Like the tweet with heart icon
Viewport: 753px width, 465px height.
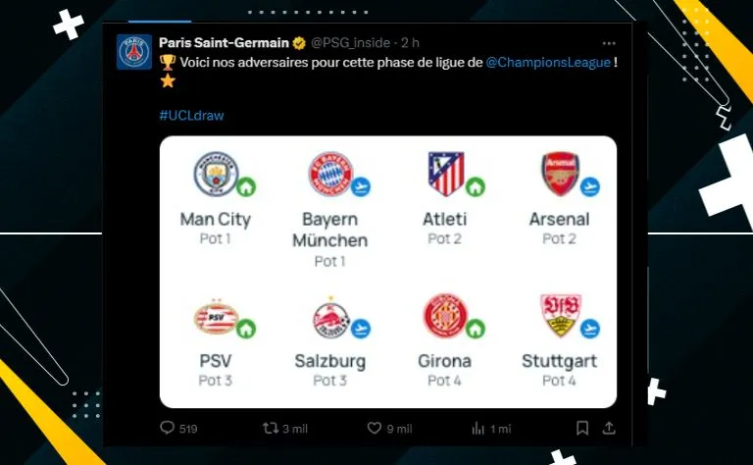[374, 428]
